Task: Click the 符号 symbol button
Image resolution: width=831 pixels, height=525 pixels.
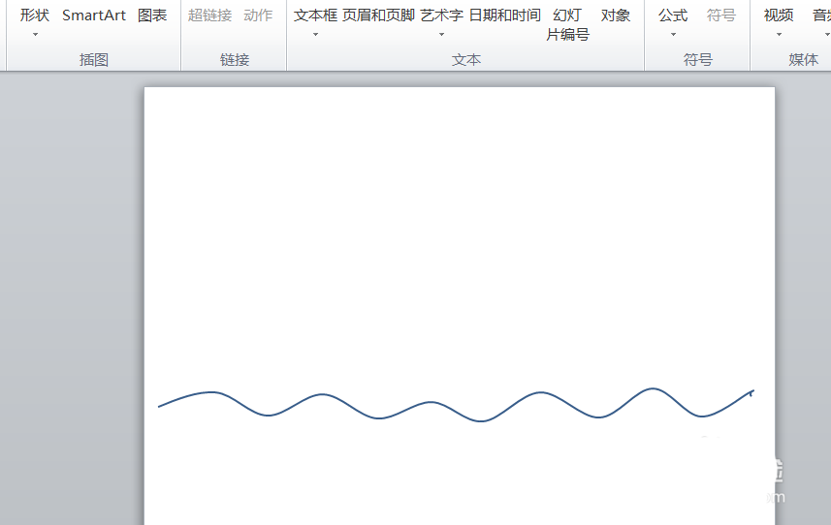Action: (721, 15)
